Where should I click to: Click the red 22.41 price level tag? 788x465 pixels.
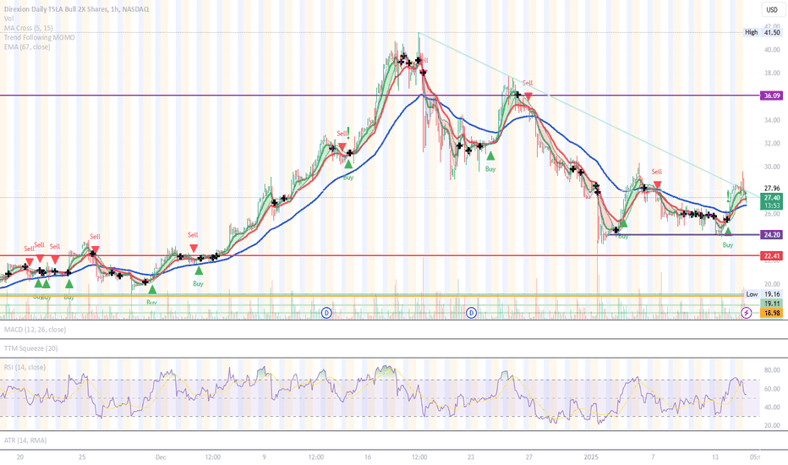pyautogui.click(x=771, y=256)
